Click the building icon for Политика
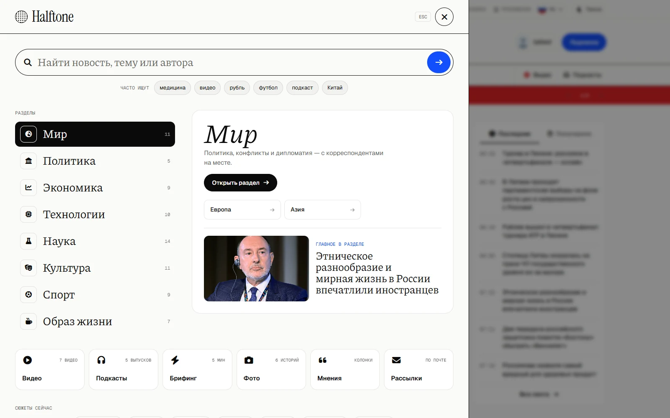This screenshot has height=418, width=670. [28, 161]
